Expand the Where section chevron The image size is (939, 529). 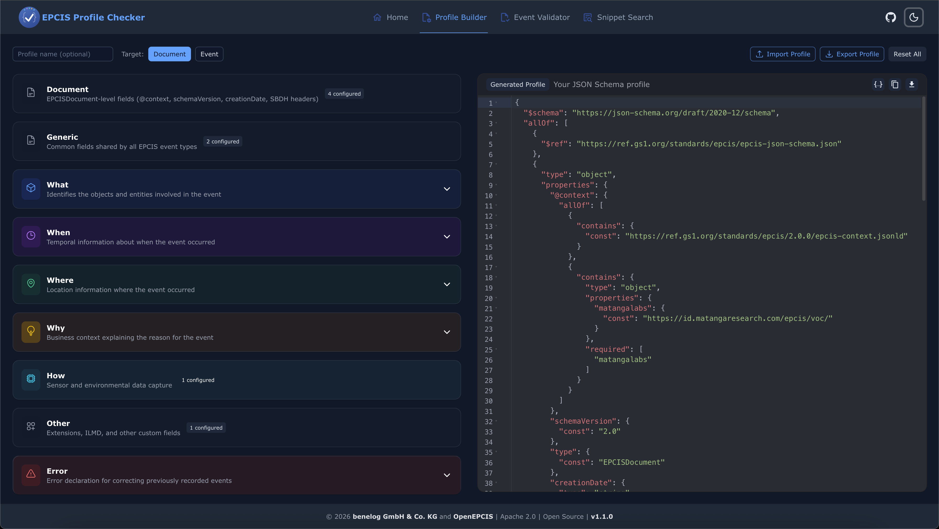point(447,285)
